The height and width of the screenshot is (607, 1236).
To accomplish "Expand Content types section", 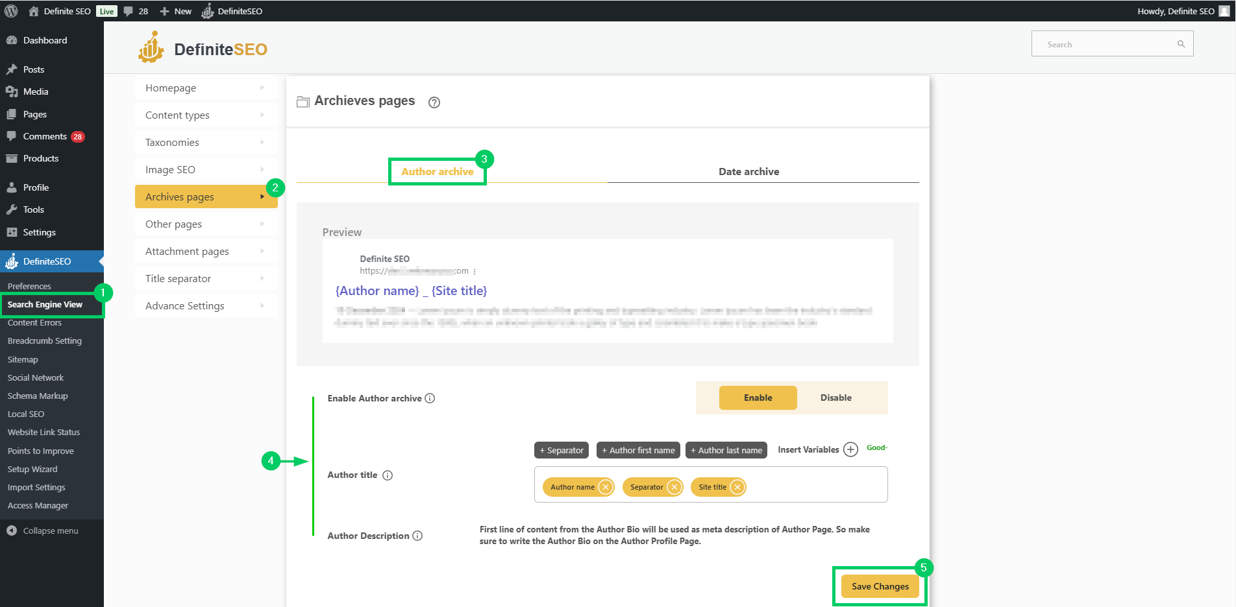I will coord(206,115).
